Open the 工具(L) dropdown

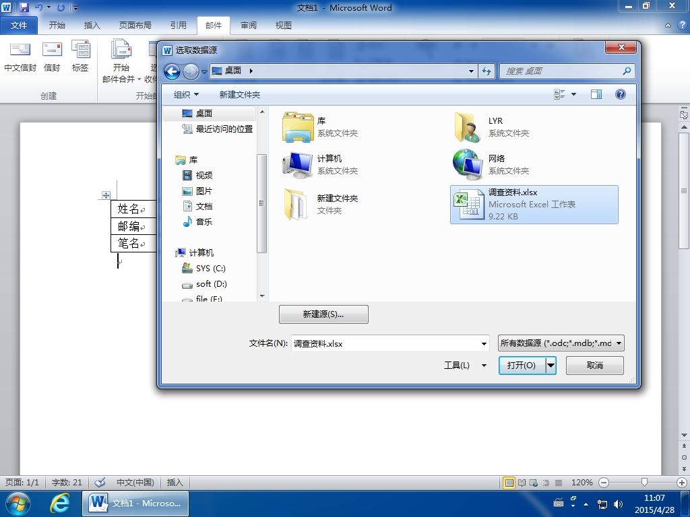point(466,366)
